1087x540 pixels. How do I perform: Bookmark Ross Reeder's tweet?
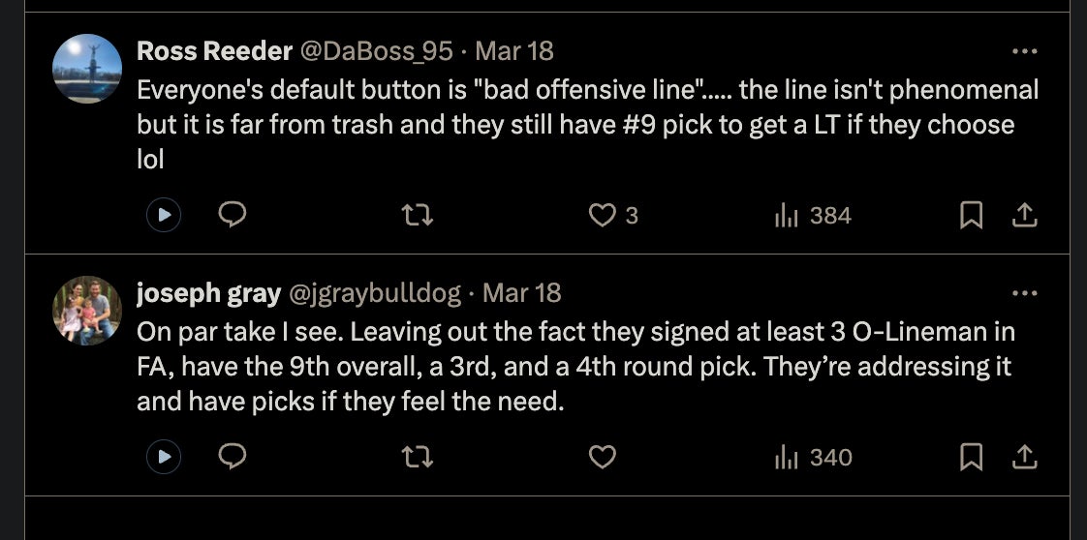pyautogui.click(x=971, y=215)
